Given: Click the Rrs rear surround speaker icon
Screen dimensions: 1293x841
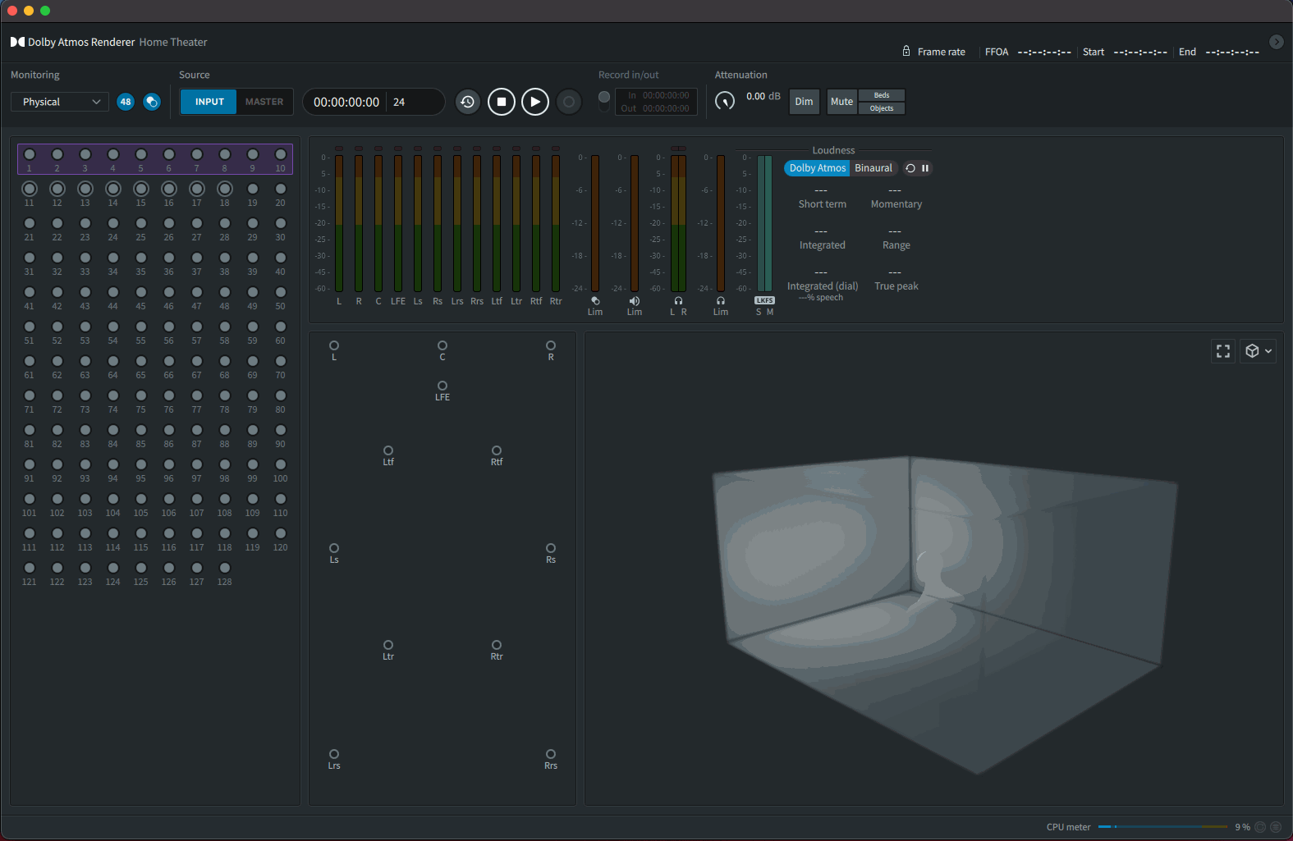Looking at the screenshot, I should pyautogui.click(x=551, y=754).
